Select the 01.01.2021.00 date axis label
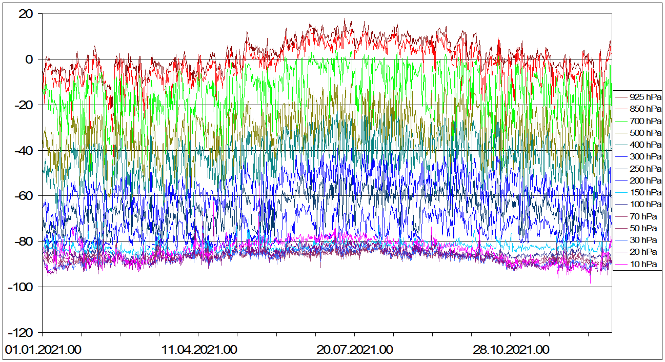The width and height of the screenshot is (665, 362). pos(43,350)
